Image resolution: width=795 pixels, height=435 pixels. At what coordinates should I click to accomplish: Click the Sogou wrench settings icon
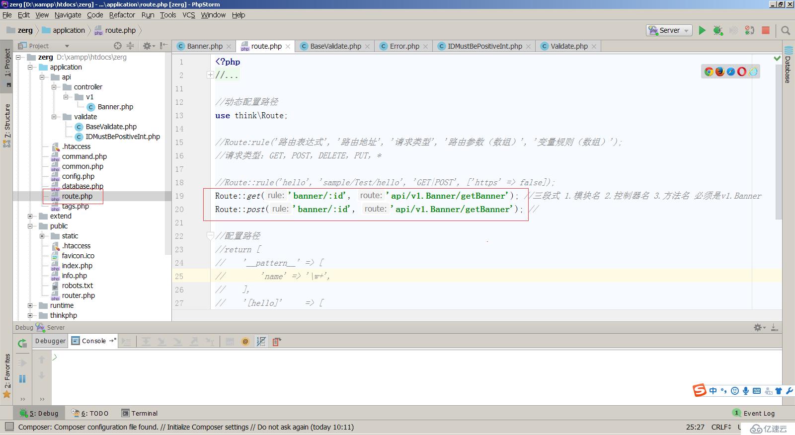point(789,391)
